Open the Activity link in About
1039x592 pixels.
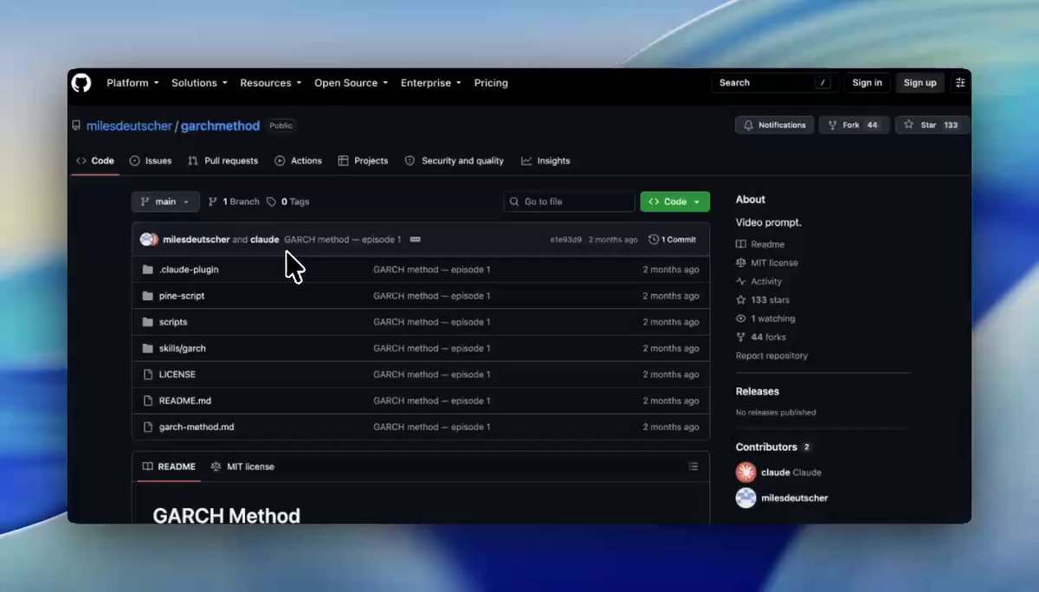tap(758, 281)
